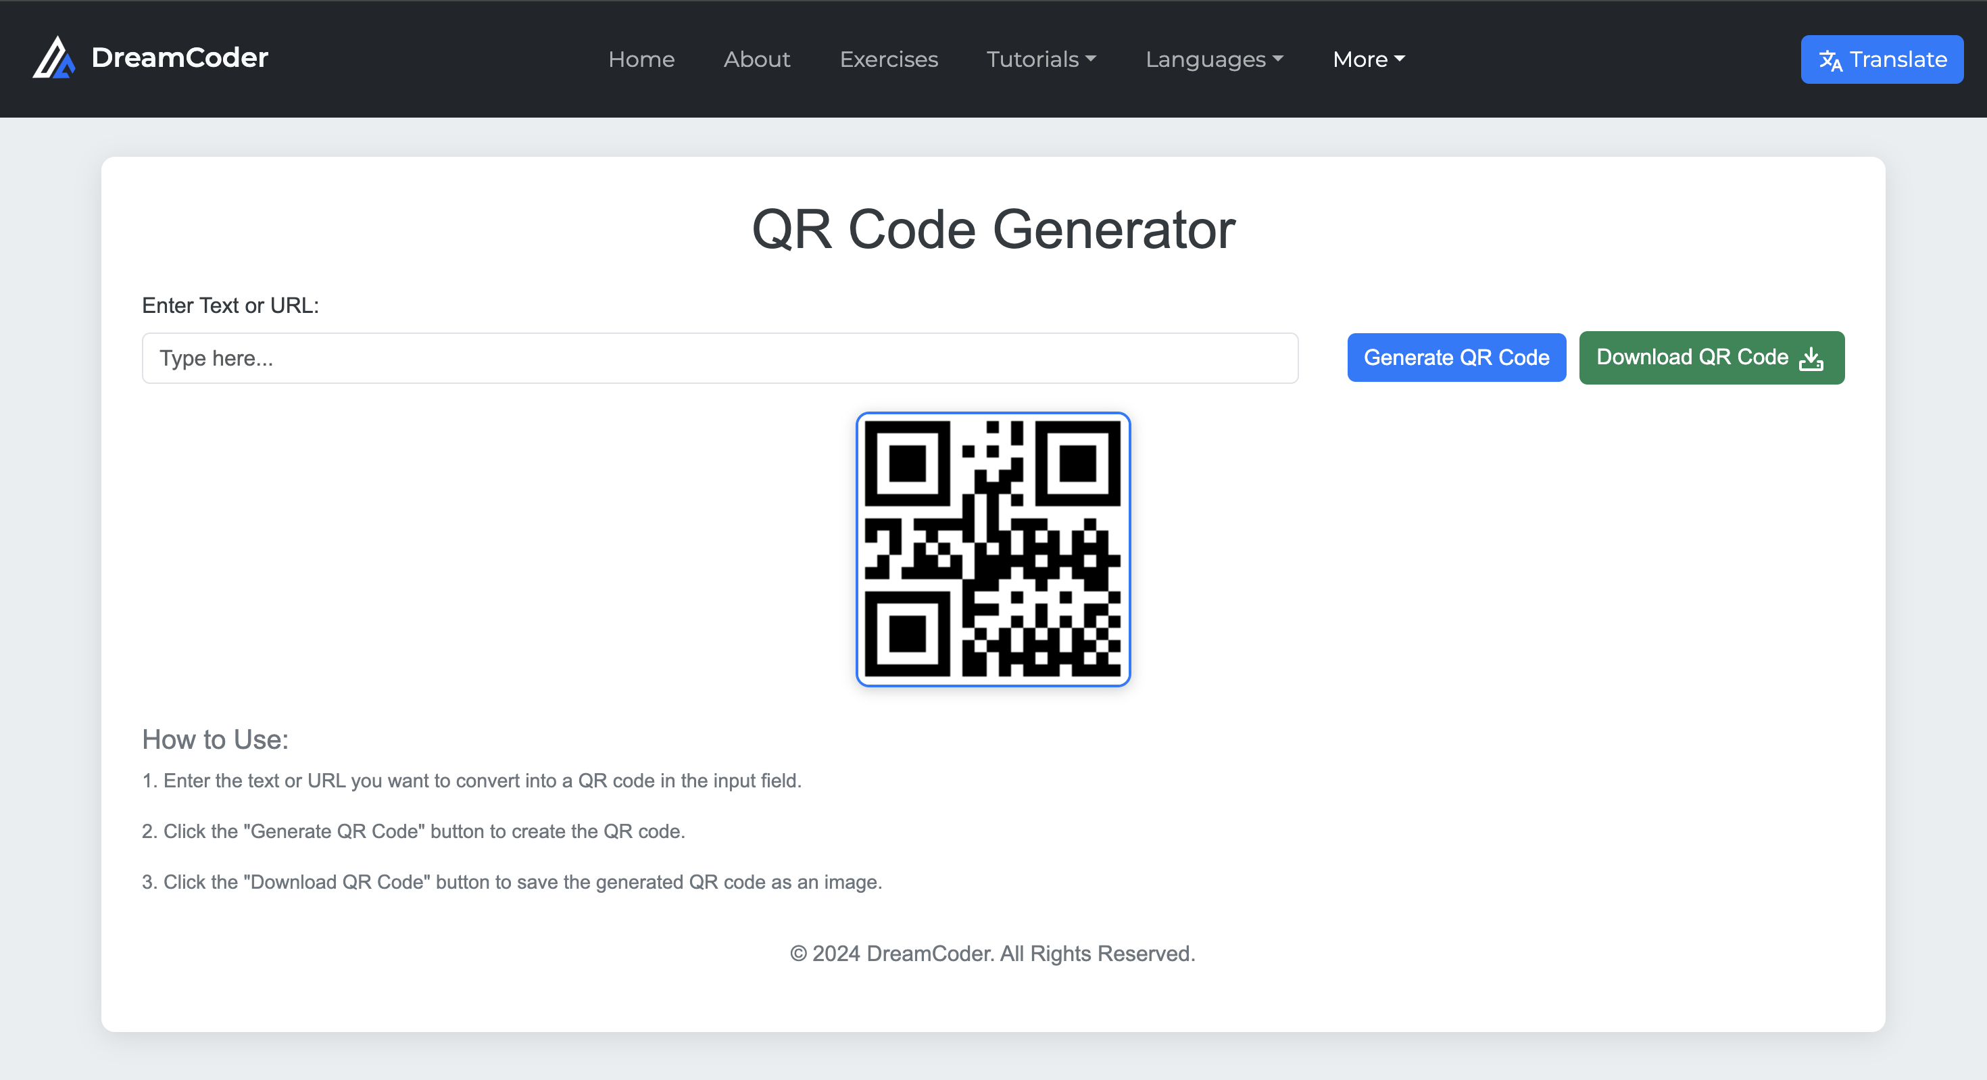This screenshot has width=1987, height=1080.
Task: Click the "How to Use:" heading
Action: click(215, 739)
